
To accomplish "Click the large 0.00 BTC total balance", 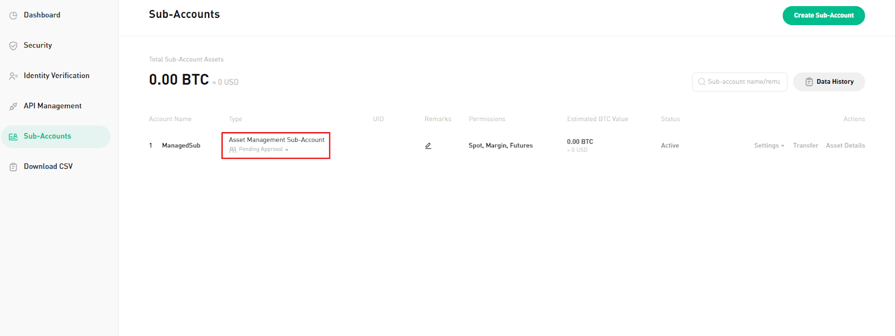I will click(179, 80).
